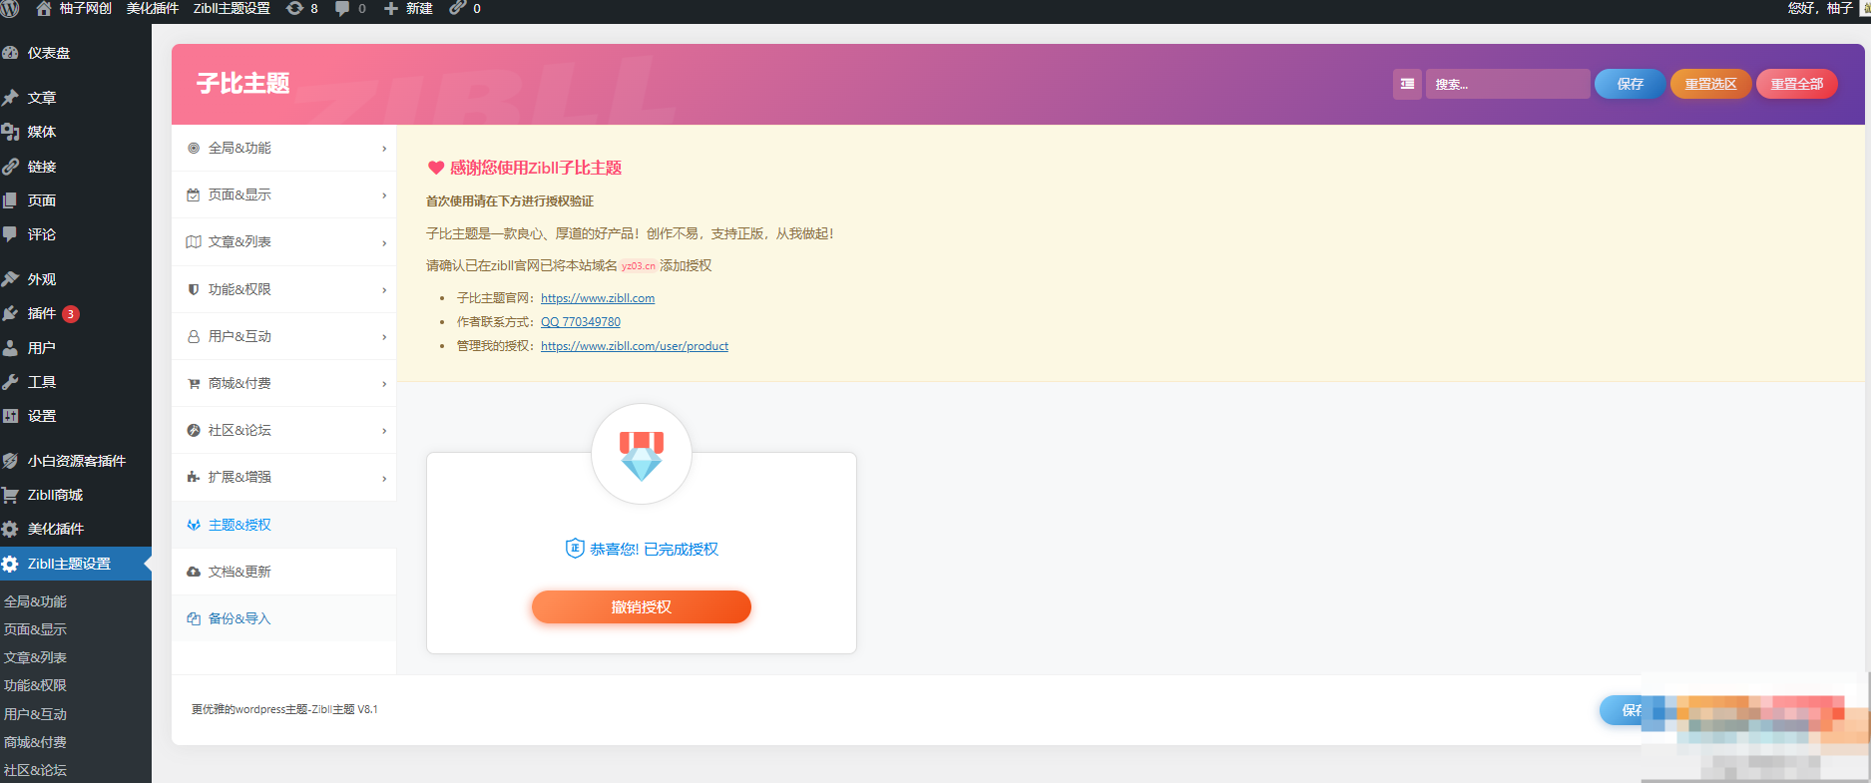Expand 用户&互动 settings section
1871x783 pixels.
(283, 336)
